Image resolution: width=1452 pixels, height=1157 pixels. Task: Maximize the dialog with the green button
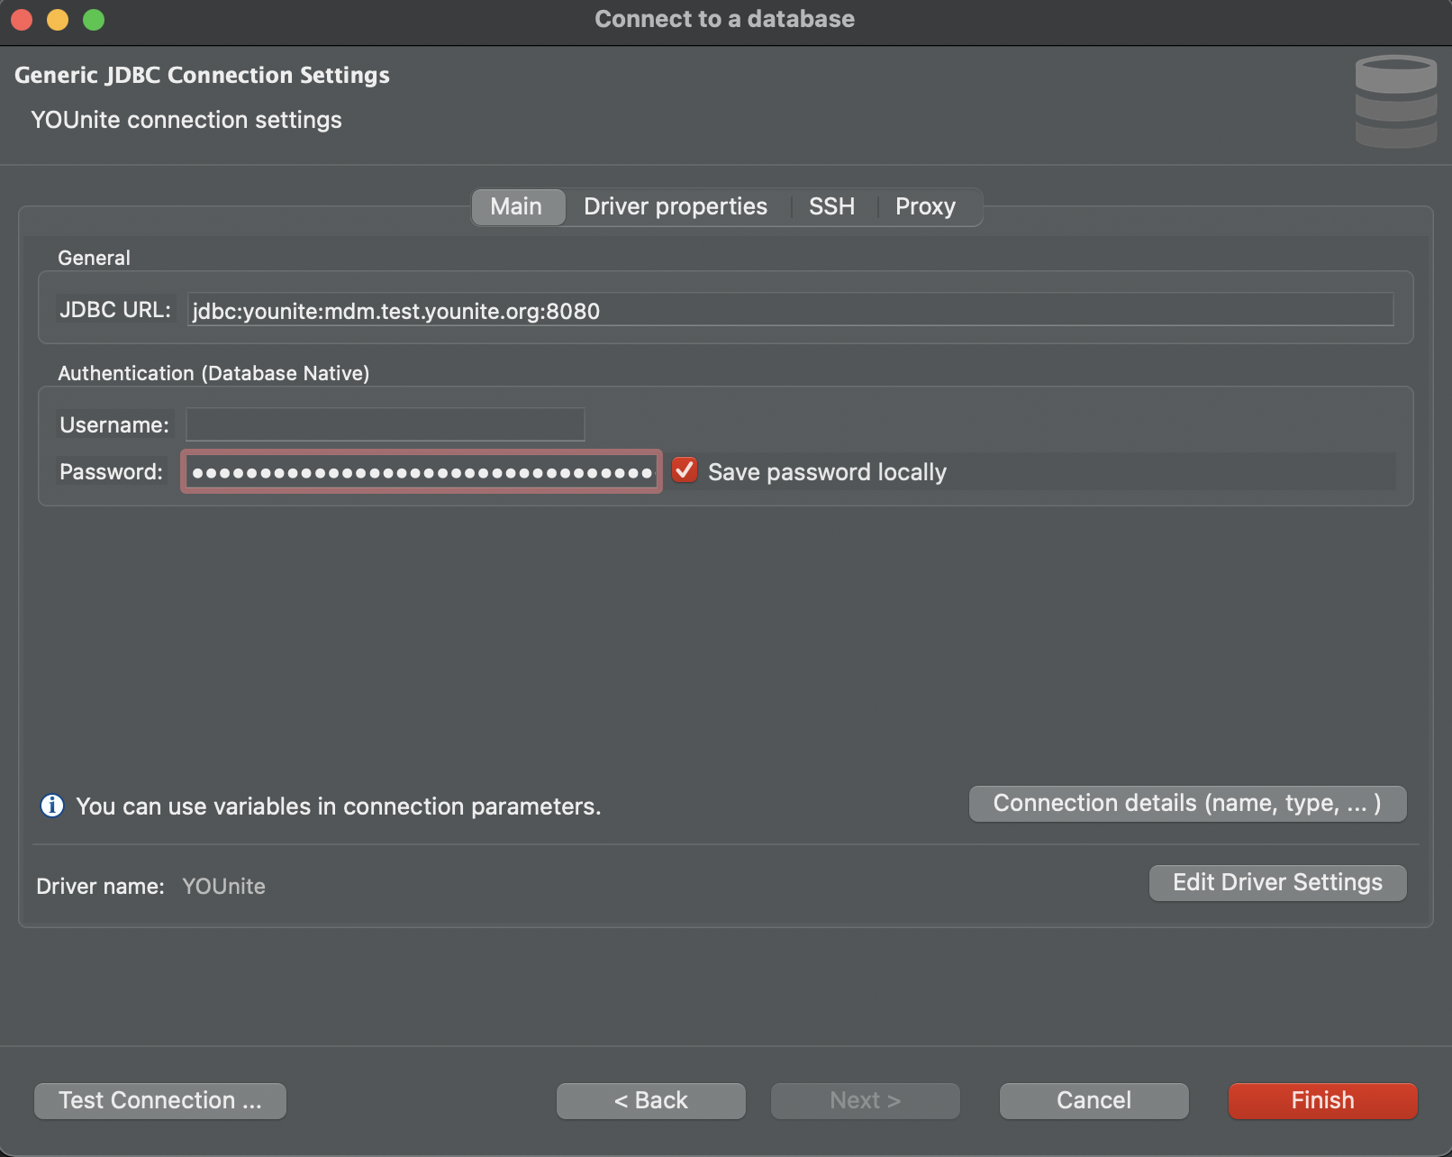click(94, 20)
